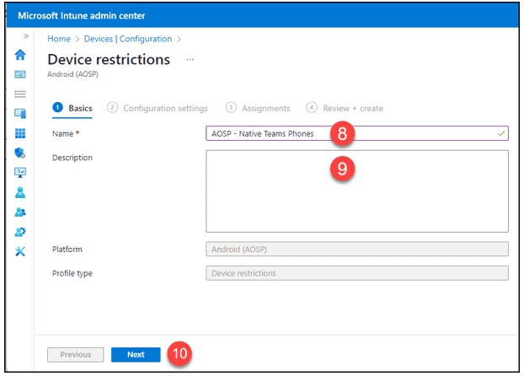Image resolution: width=524 pixels, height=376 pixels.
Task: Select the Assignments step tab
Action: [x=258, y=108]
